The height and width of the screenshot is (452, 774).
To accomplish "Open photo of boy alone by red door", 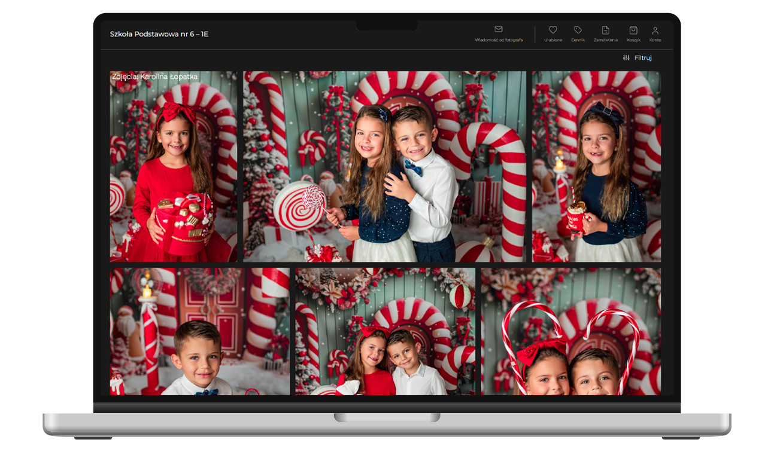I will [x=200, y=331].
